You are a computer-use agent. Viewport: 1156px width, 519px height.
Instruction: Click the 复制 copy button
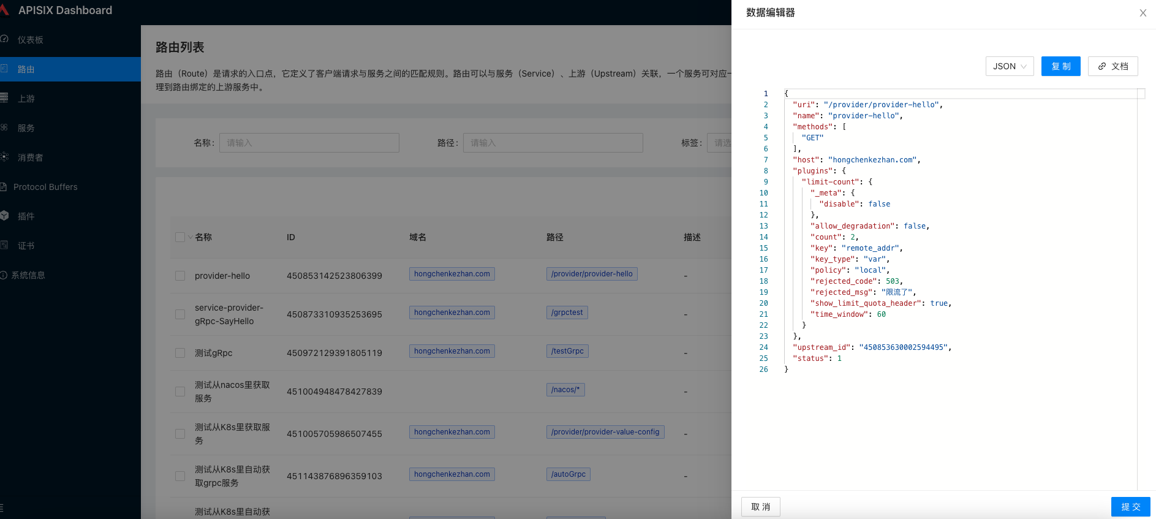[1061, 66]
